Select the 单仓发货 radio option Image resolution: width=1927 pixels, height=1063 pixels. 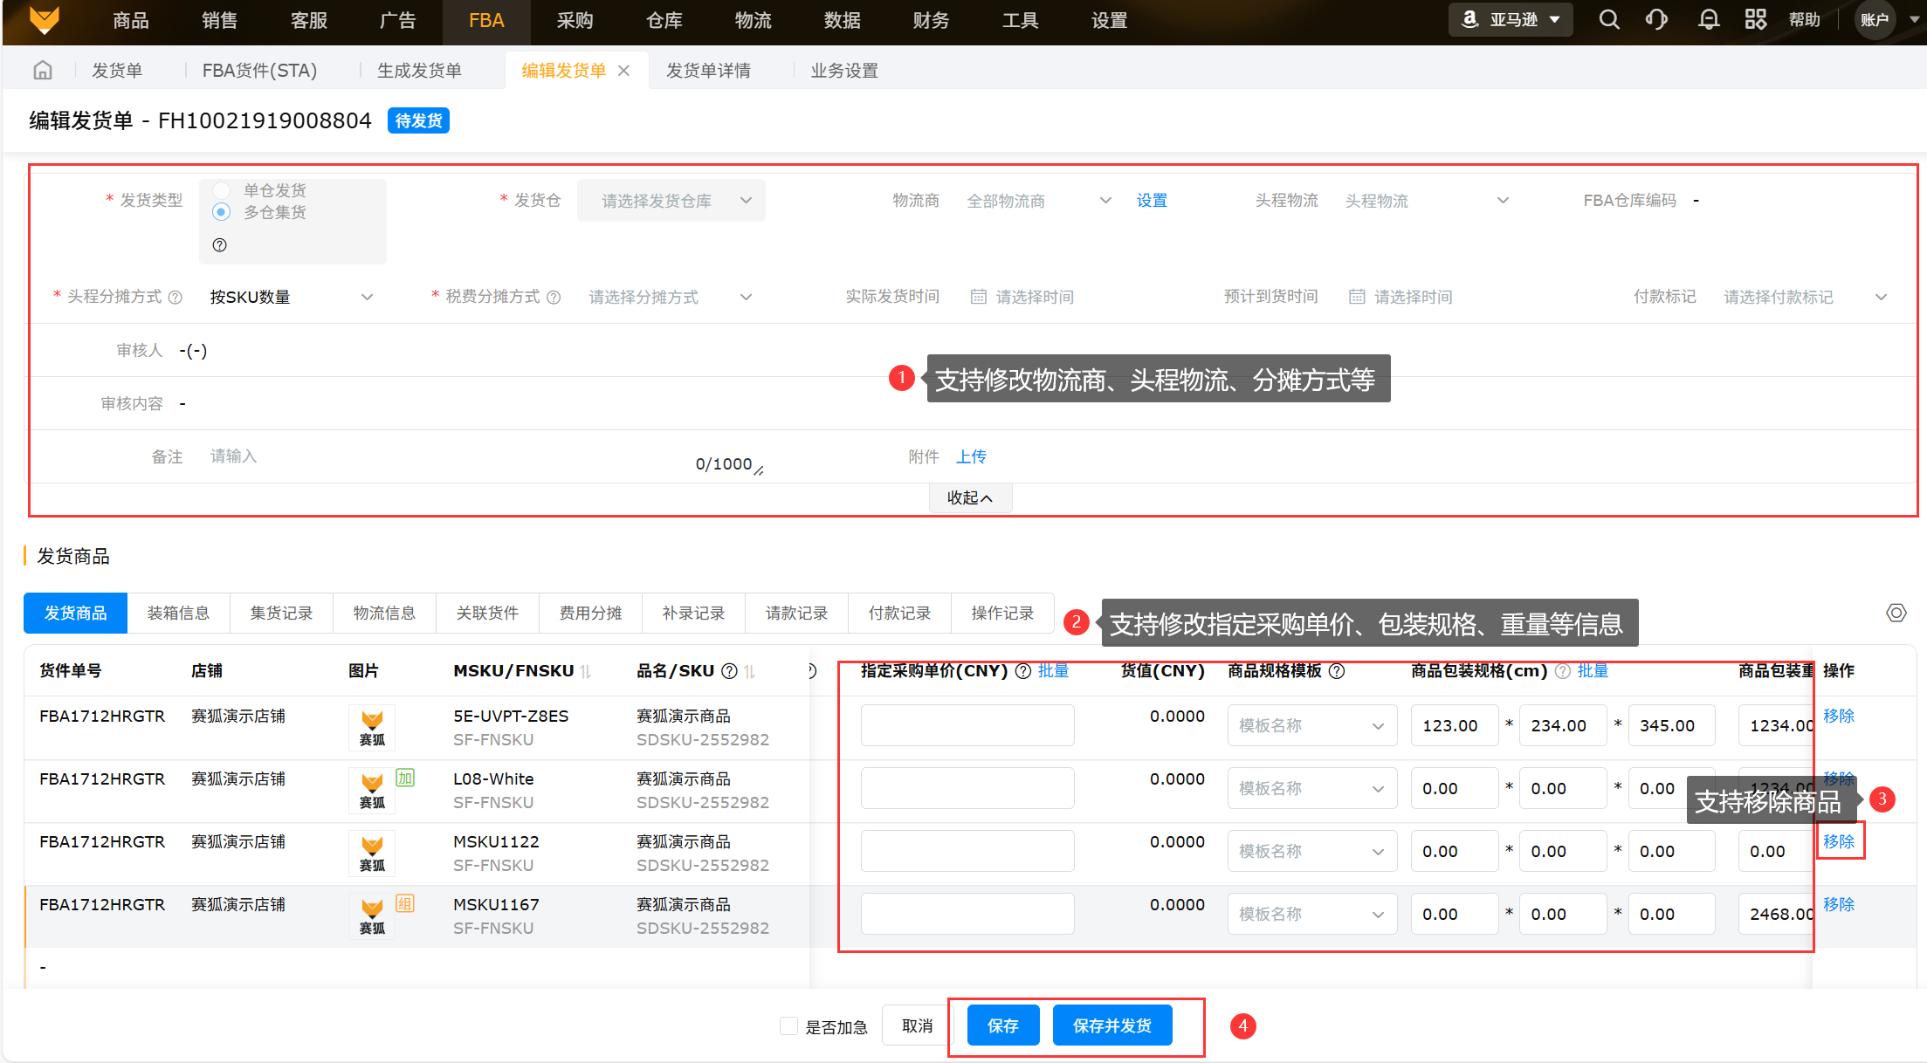(x=222, y=190)
